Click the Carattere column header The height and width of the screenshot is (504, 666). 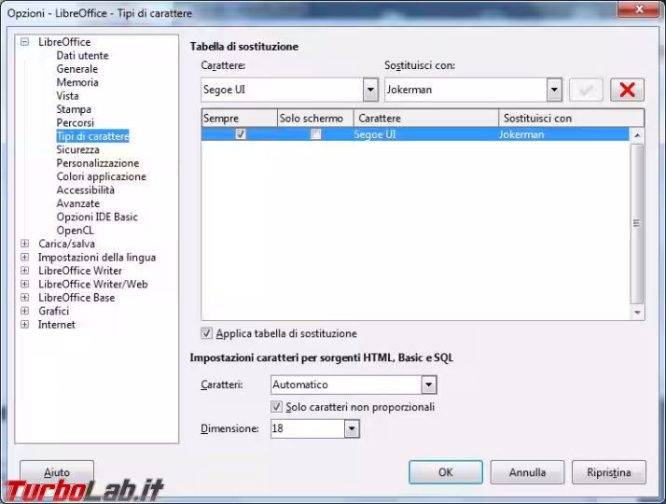(426, 119)
